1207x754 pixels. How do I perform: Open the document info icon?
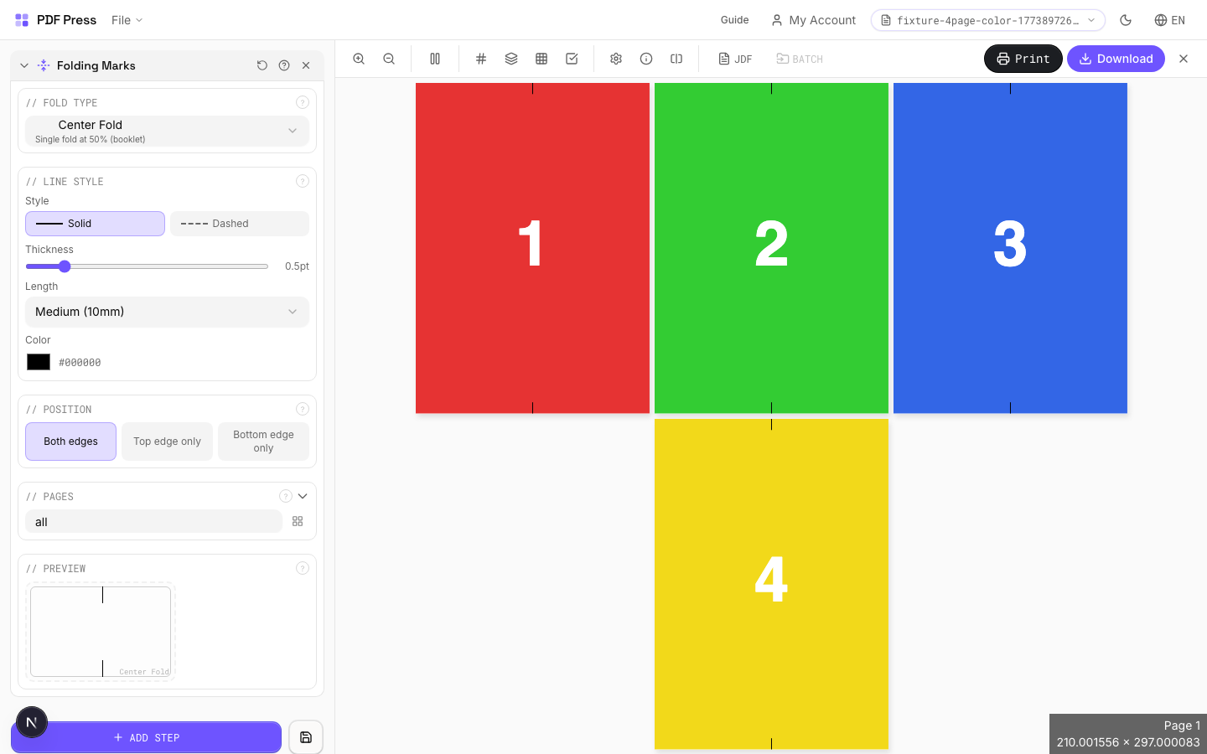[646, 59]
